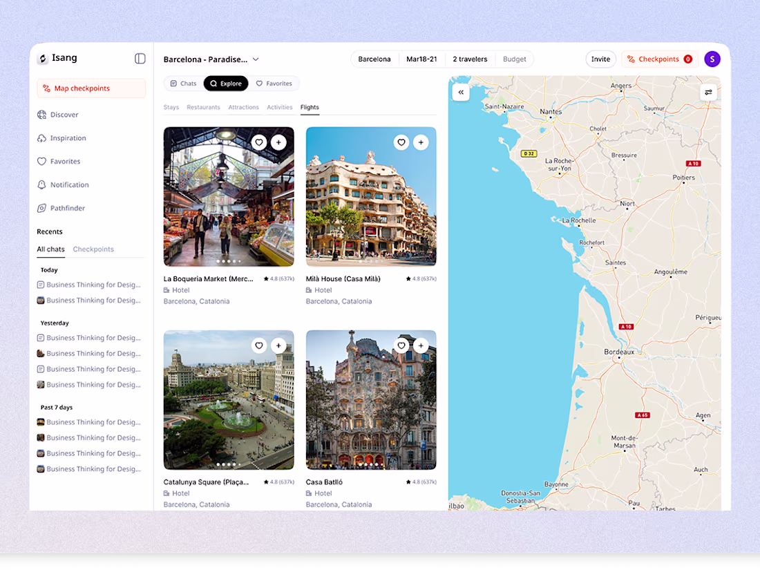This screenshot has height=570, width=760.
Task: Add La Boqueria Market with plus icon
Action: pyautogui.click(x=278, y=142)
